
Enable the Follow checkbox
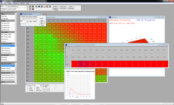28,89
